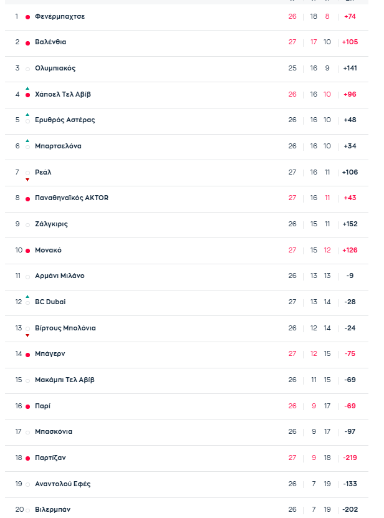Click the green up arrow beside Μπαρτσελόνα
Viewport: 384px width, 518px height.
27,141
